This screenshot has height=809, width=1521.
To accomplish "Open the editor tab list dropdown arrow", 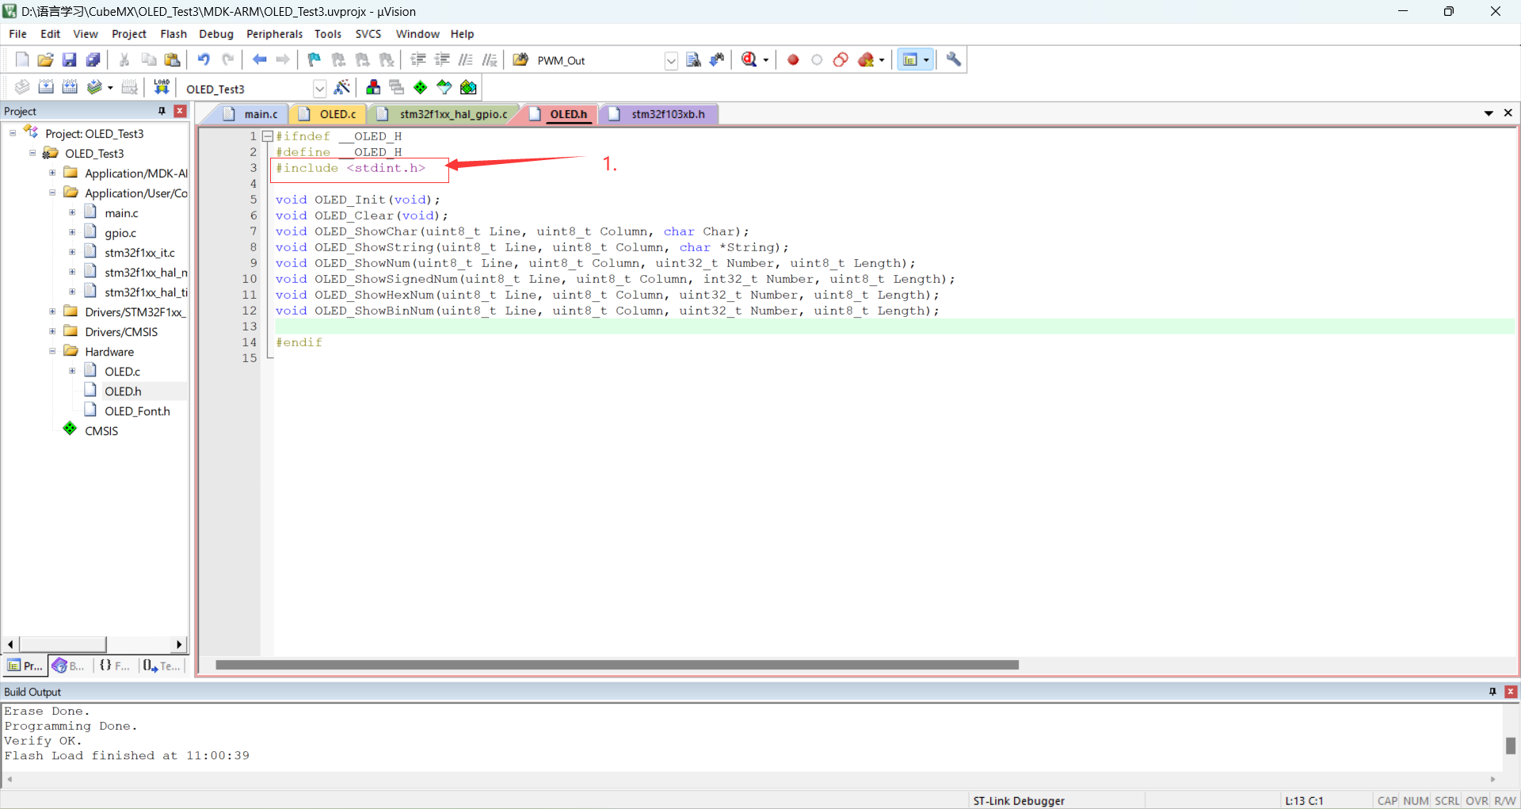I will (x=1489, y=113).
